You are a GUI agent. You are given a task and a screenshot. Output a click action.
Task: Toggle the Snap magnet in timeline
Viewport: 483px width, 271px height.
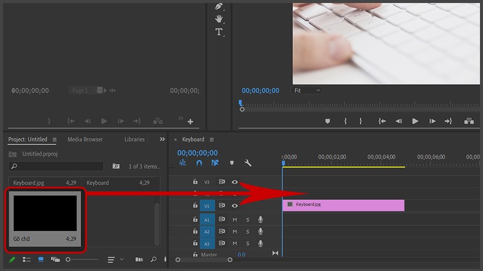click(199, 163)
